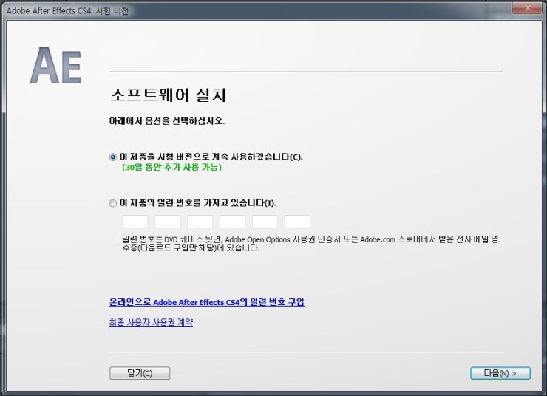Click the first serial number field
Image resolution: width=547 pixels, height=396 pixels.
(135, 222)
